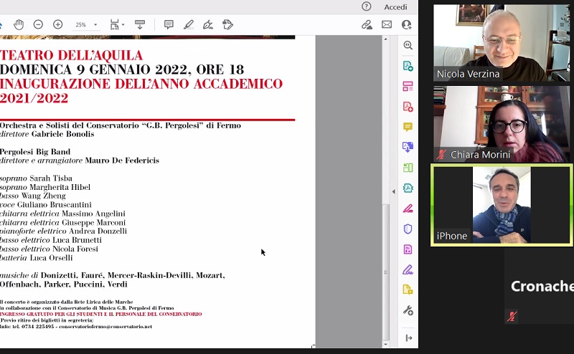The image size is (574, 354).
Task: Click the stamp tool icon
Action: click(227, 25)
